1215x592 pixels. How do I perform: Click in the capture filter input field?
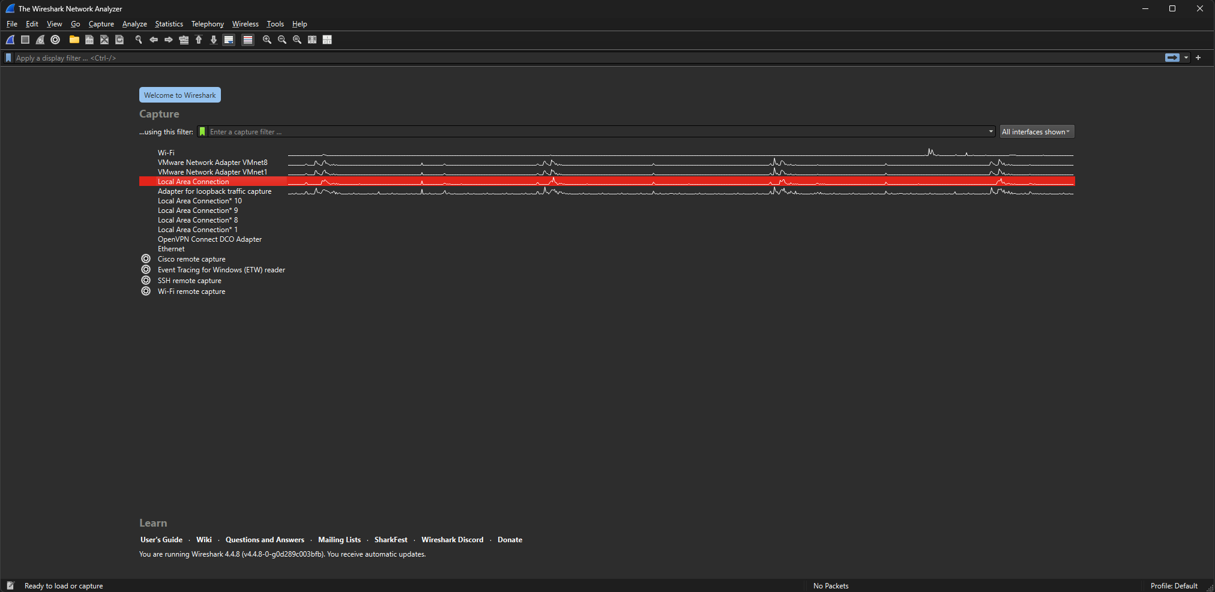597,131
